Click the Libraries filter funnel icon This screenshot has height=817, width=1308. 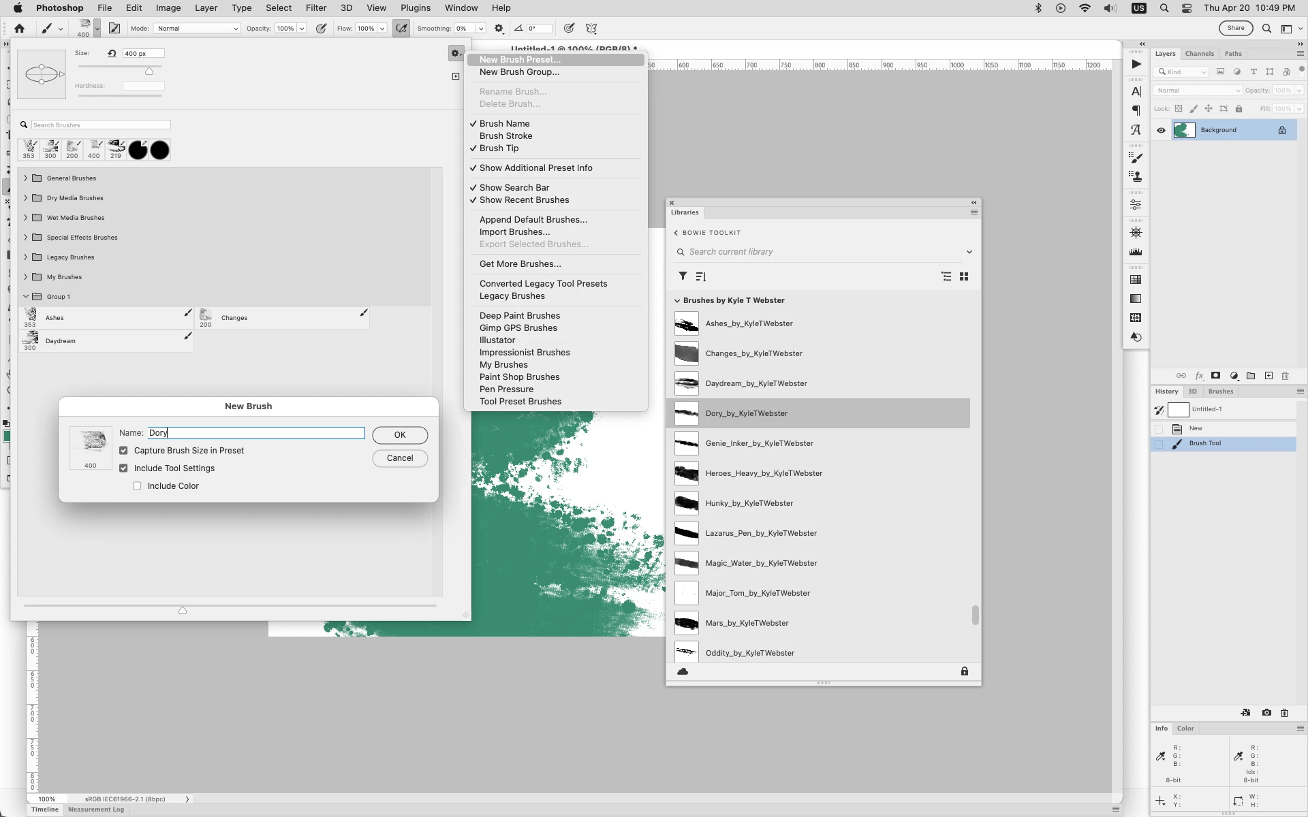(683, 276)
